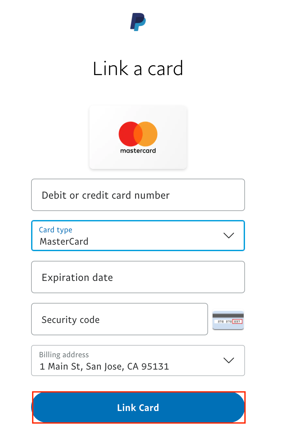Screen dimensions: 291x444
Task: Click the Billing address chevron arrow
Action: (229, 360)
